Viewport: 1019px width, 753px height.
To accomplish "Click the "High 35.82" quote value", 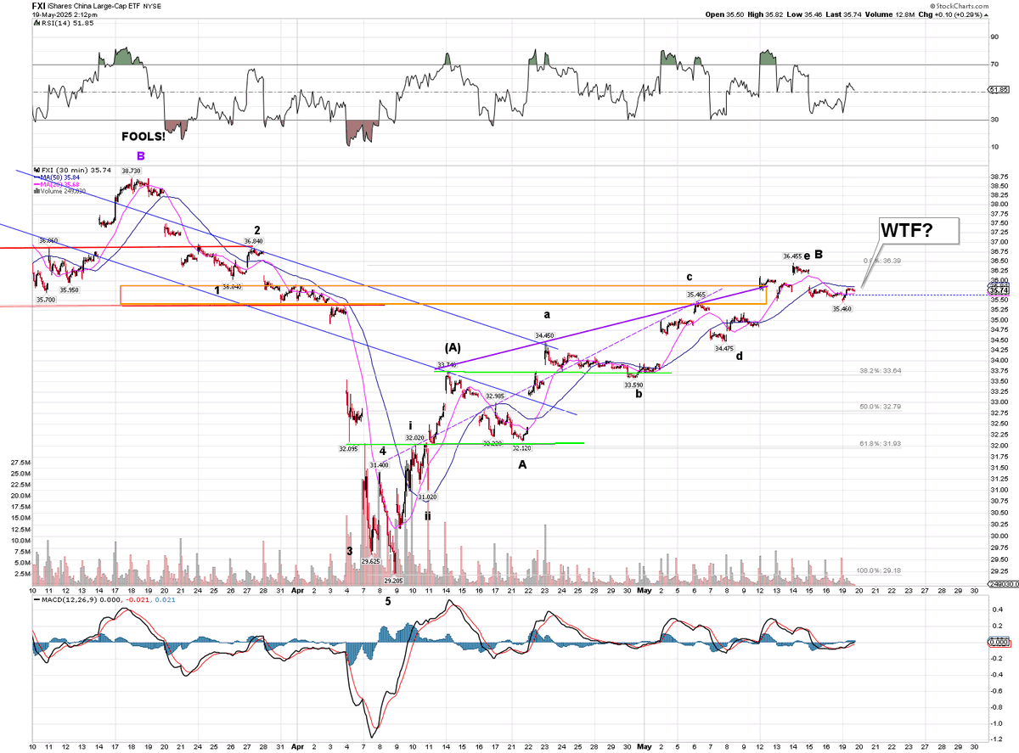I will click(765, 14).
